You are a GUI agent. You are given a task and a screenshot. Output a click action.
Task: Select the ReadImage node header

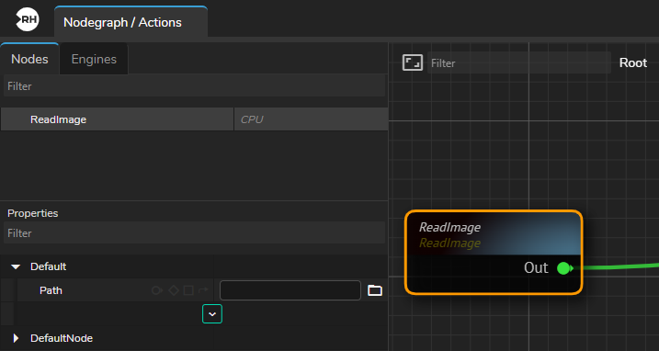click(x=494, y=234)
